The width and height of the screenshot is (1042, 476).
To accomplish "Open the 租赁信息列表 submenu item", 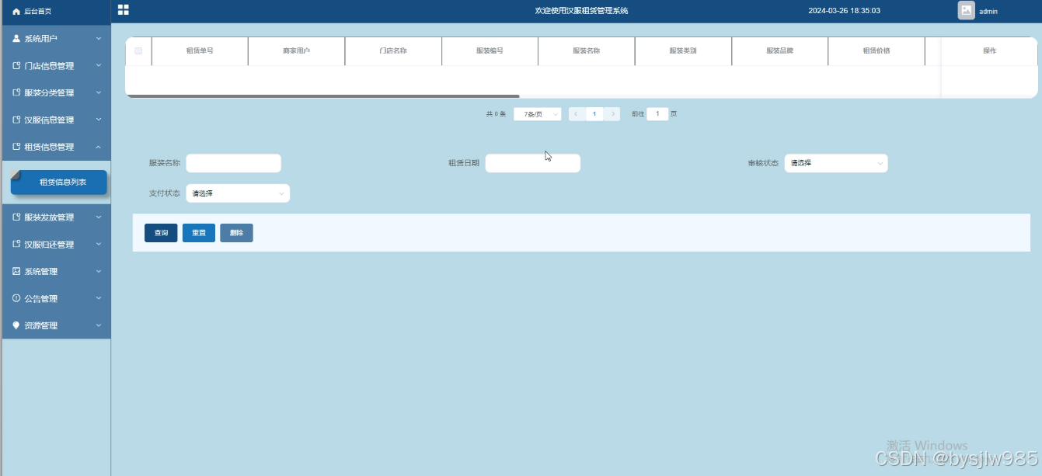I will [58, 182].
